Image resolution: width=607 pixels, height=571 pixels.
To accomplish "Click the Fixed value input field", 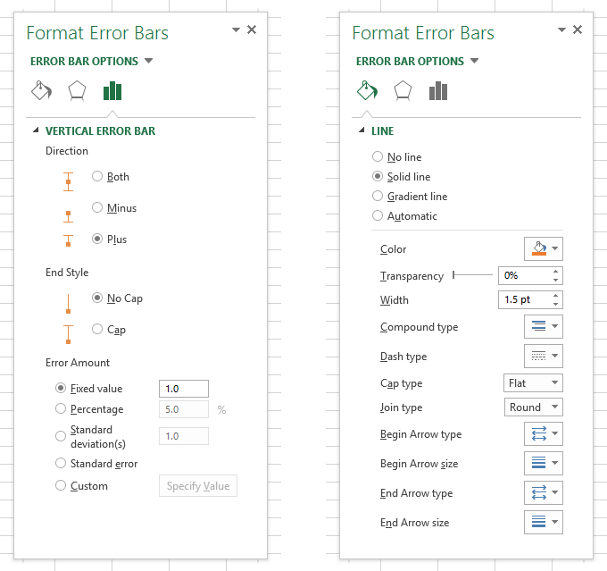I will click(x=184, y=389).
